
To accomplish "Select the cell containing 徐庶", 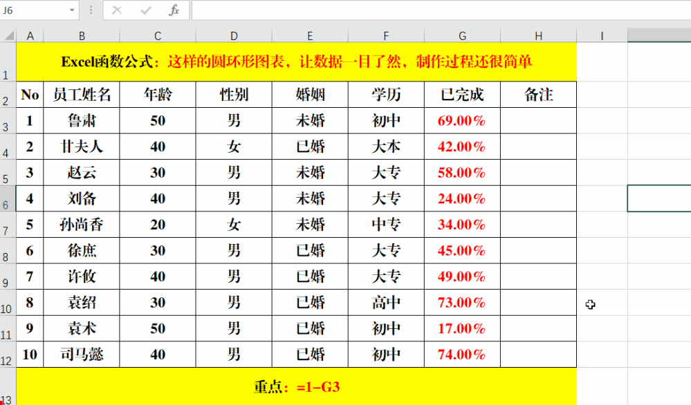I will pyautogui.click(x=82, y=250).
